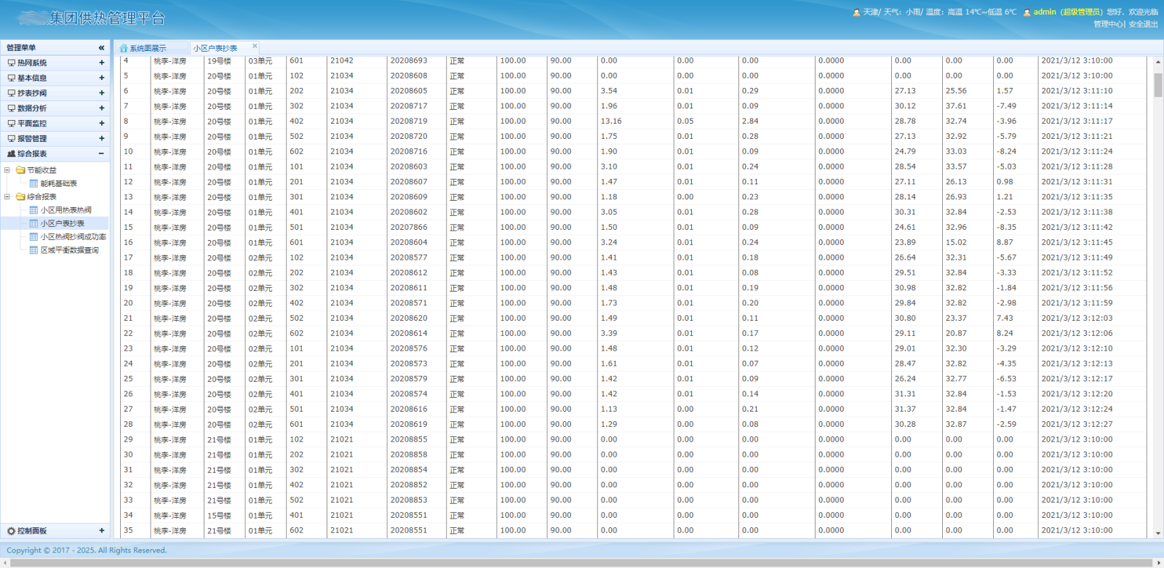
Task: Expand the 报警管理 menu section
Action: (x=101, y=138)
